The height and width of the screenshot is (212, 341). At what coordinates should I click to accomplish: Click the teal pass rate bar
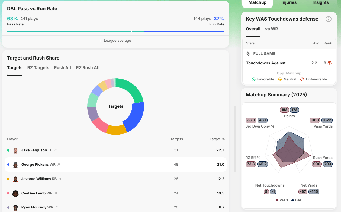point(75,31)
